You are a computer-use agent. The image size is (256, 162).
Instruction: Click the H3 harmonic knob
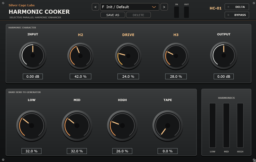point(176,56)
